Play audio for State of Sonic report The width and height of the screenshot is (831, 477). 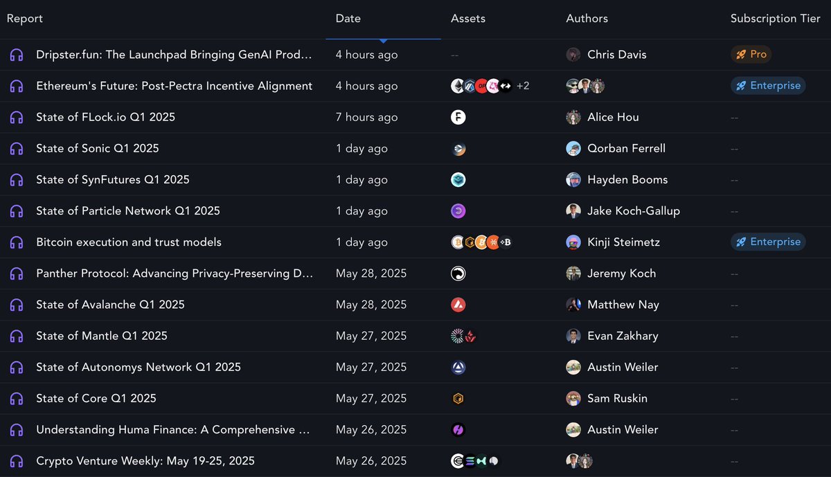click(x=17, y=148)
